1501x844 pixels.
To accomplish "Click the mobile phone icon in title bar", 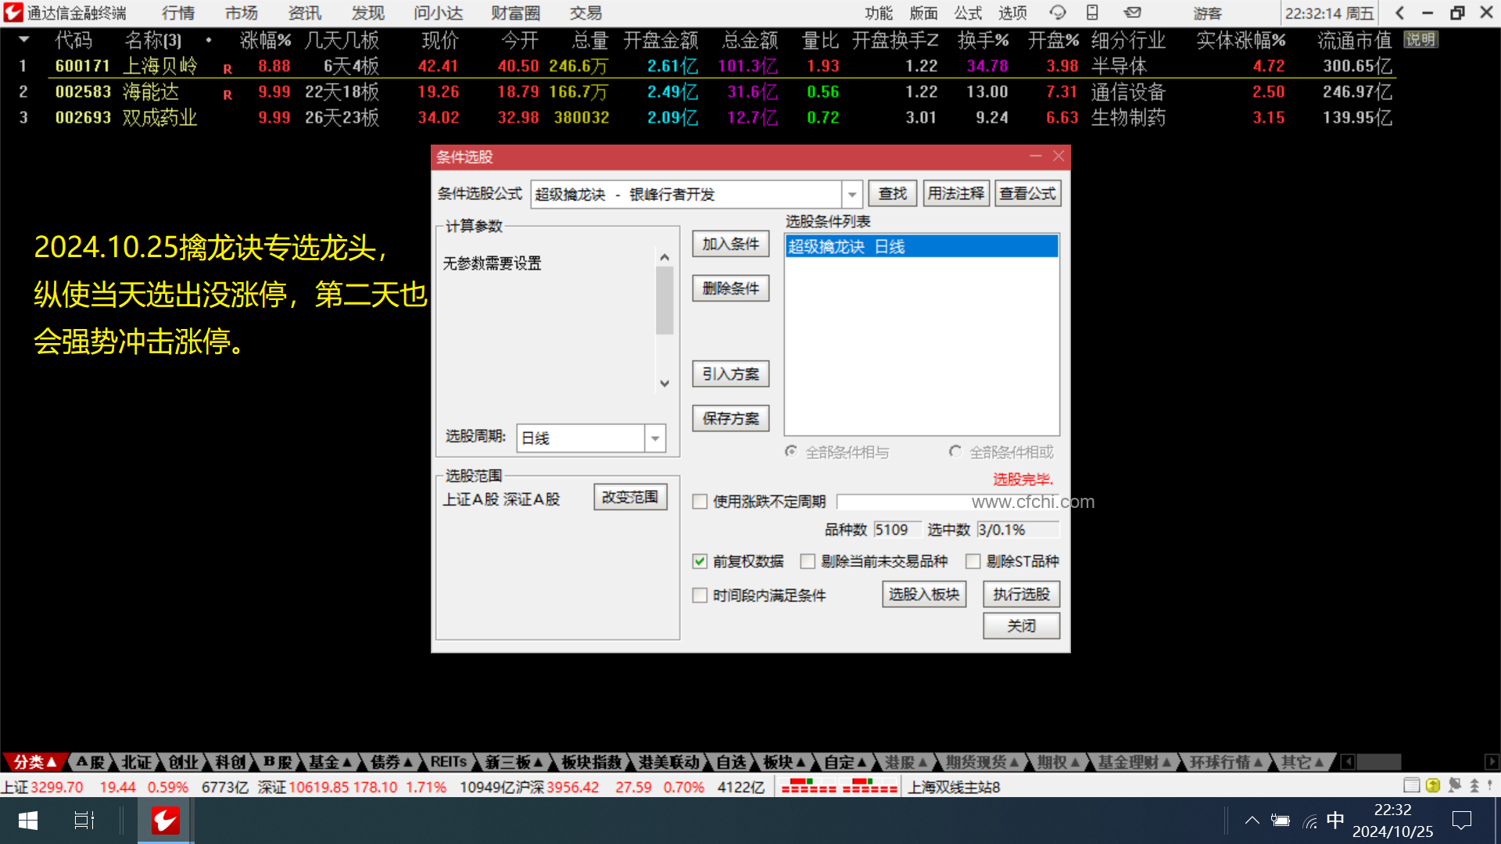I will [1092, 13].
